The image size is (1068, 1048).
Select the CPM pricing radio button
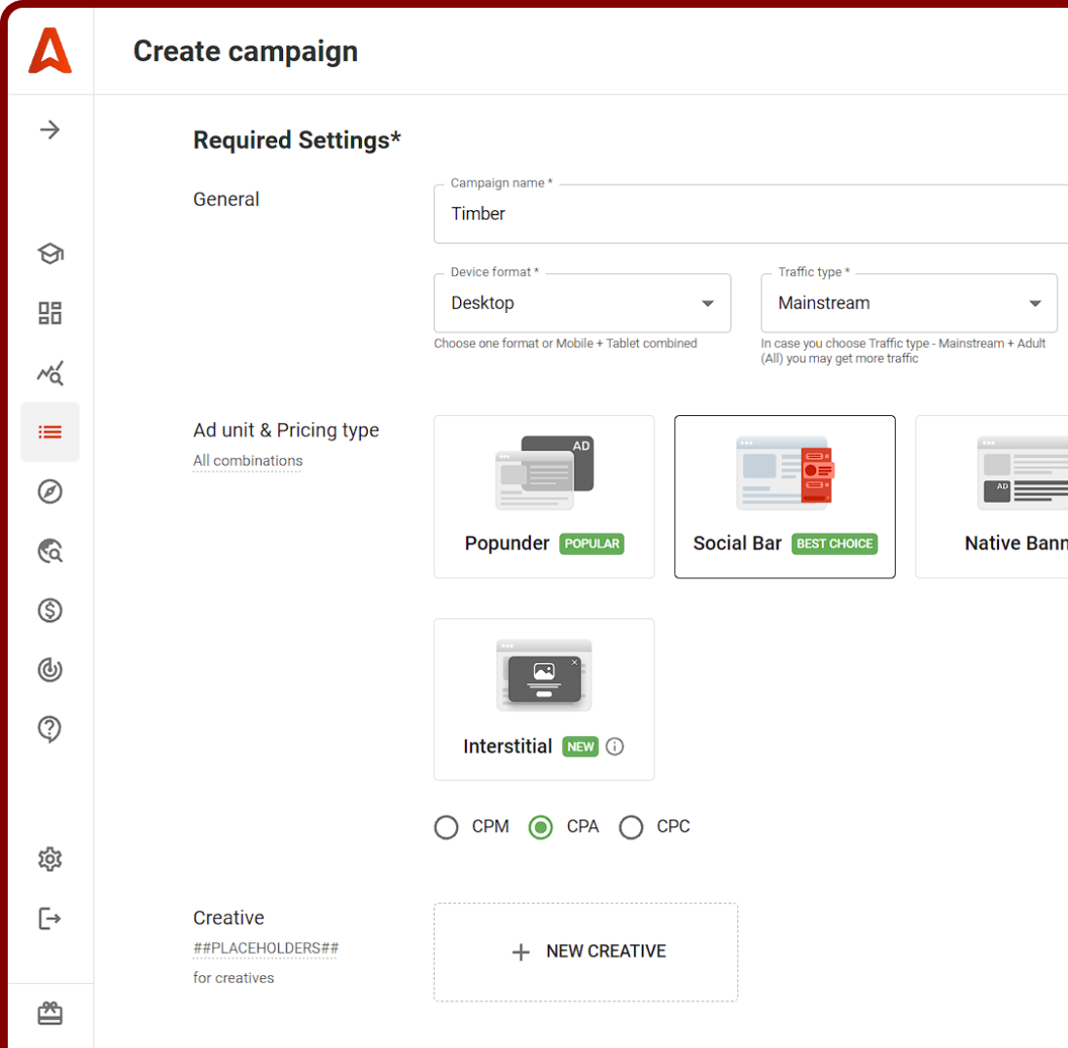pos(445,826)
